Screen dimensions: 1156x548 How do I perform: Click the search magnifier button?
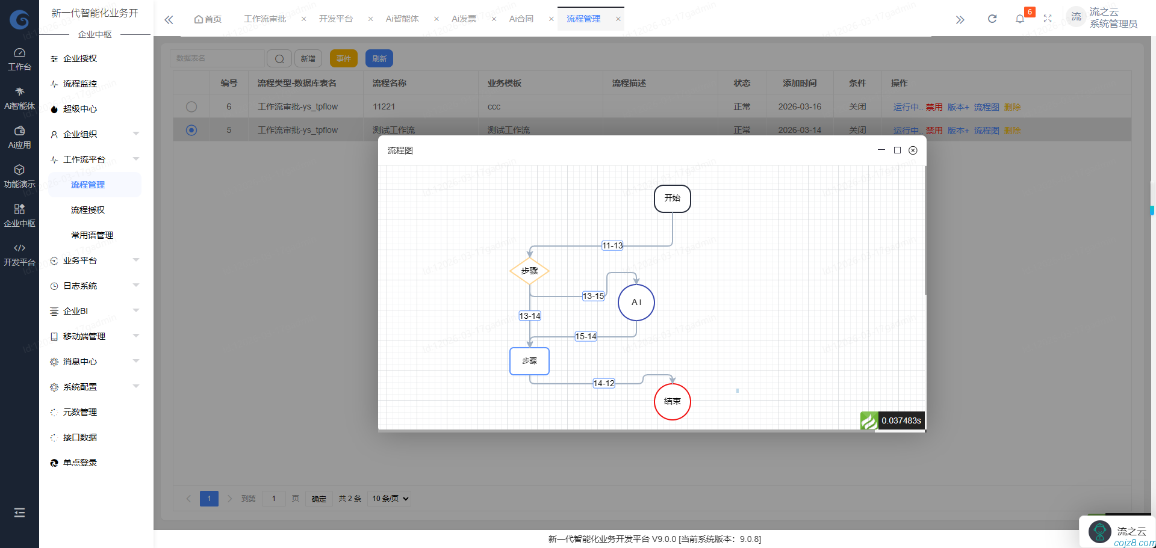click(x=279, y=58)
